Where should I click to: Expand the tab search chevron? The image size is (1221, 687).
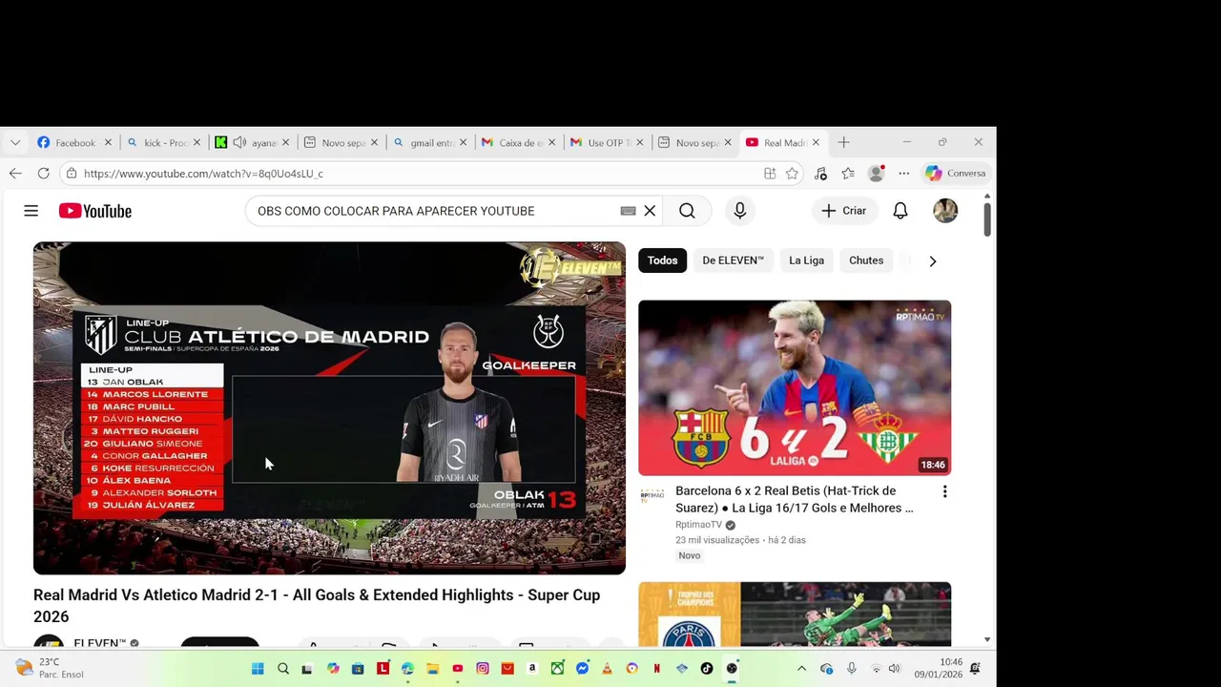[x=15, y=142]
